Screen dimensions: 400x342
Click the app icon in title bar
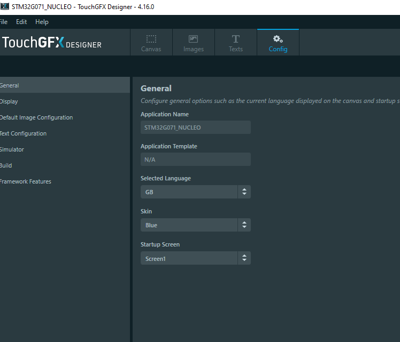tap(5, 6)
